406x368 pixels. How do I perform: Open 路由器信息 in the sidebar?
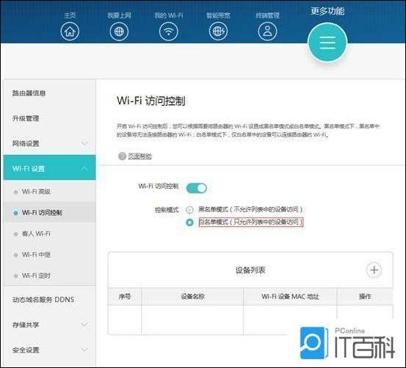29,93
